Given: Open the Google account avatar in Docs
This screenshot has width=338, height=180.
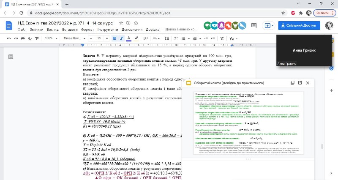Looking at the screenshot, I should click(x=329, y=25).
